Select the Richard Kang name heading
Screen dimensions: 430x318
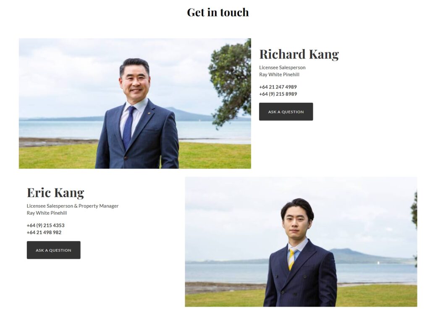(299, 54)
